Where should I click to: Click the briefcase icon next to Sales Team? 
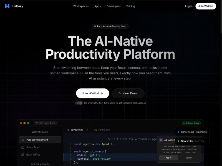(23, 147)
